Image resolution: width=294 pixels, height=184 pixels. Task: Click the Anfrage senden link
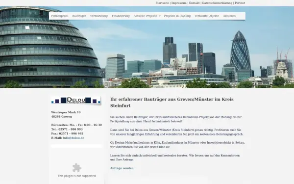click(122, 168)
